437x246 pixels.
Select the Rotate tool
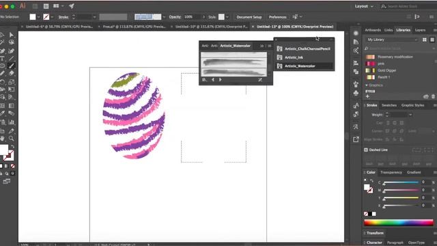click(2, 82)
